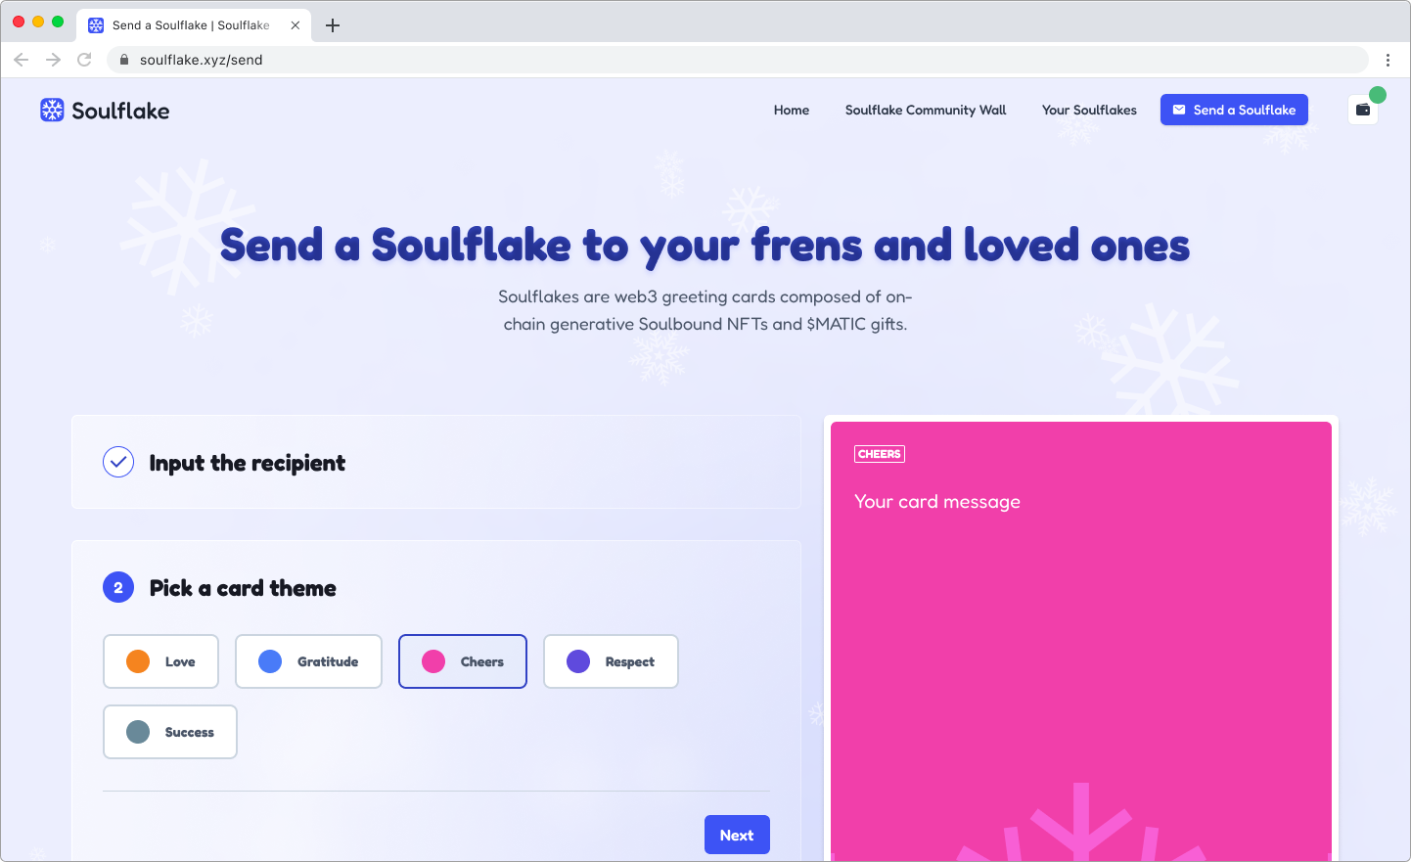Click the CHEERS label on card preview
The height and width of the screenshot is (862, 1411).
(x=880, y=454)
